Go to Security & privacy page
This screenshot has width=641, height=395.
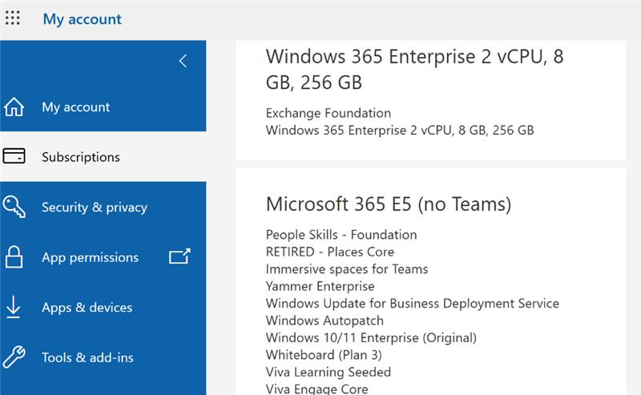[x=95, y=208]
